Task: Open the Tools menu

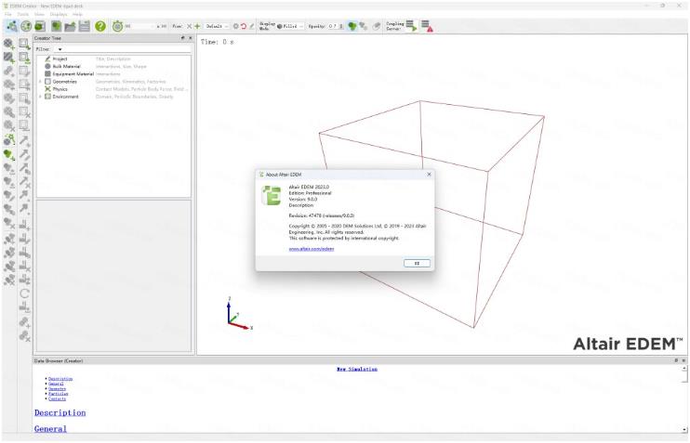Action: (x=23, y=15)
